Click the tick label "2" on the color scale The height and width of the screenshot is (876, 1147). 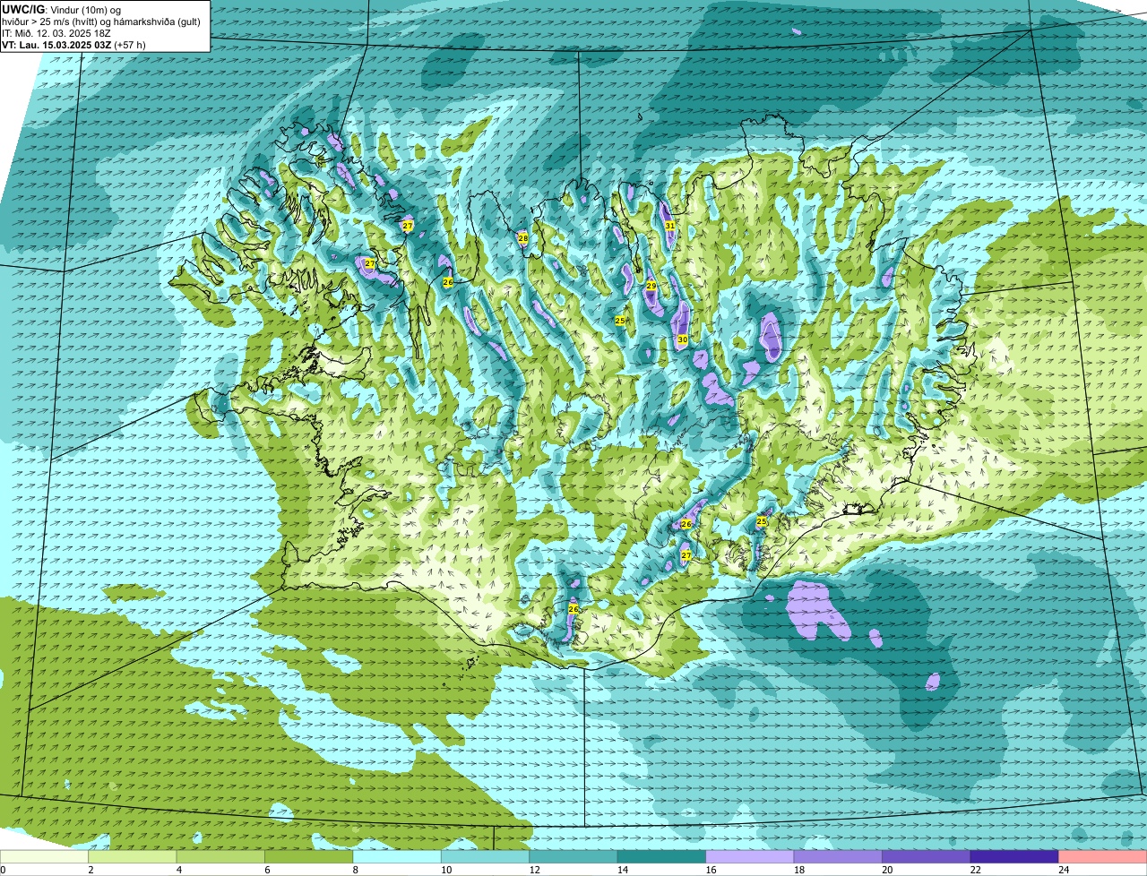[x=91, y=870]
